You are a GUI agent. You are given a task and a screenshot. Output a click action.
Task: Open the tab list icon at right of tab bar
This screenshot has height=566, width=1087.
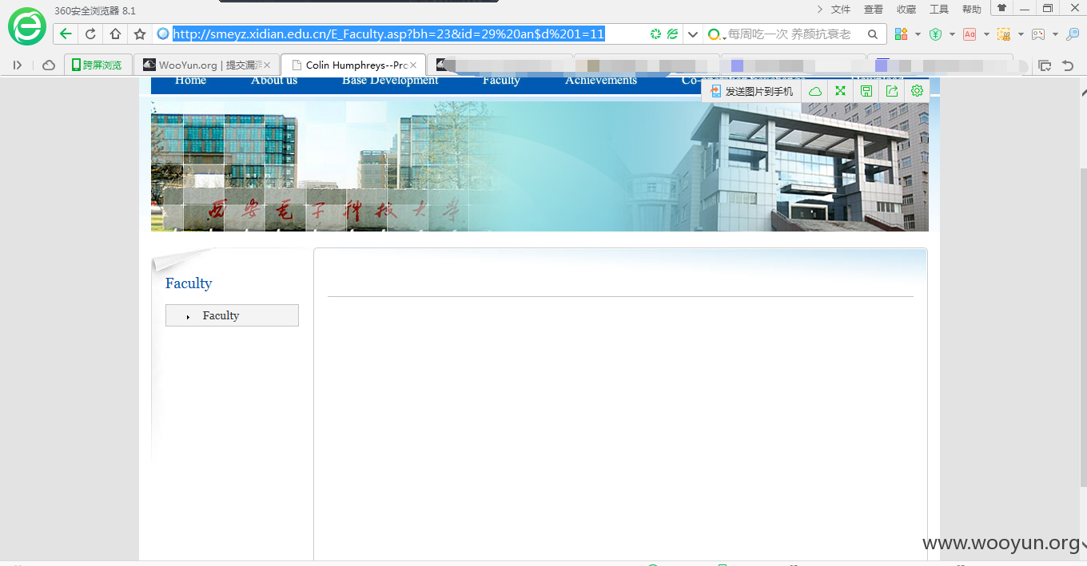[1044, 65]
